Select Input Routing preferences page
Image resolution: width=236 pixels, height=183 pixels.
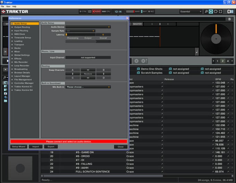(21, 31)
